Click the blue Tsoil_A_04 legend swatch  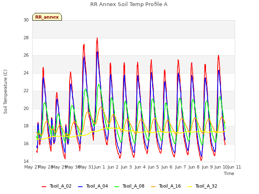point(80,187)
